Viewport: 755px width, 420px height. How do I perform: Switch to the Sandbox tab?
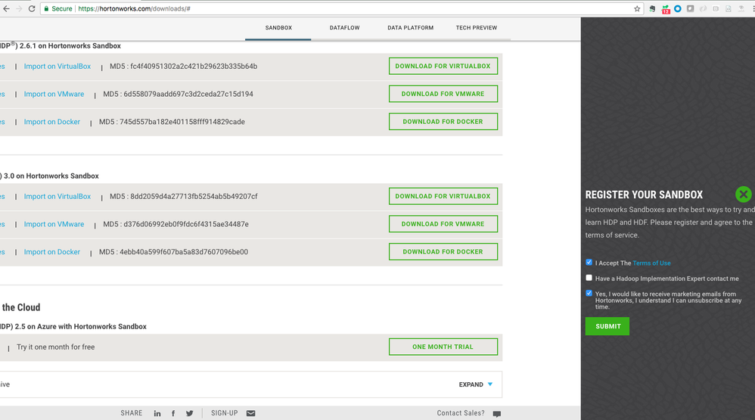click(278, 28)
